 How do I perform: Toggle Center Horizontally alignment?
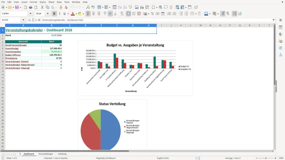(x=94, y=14)
